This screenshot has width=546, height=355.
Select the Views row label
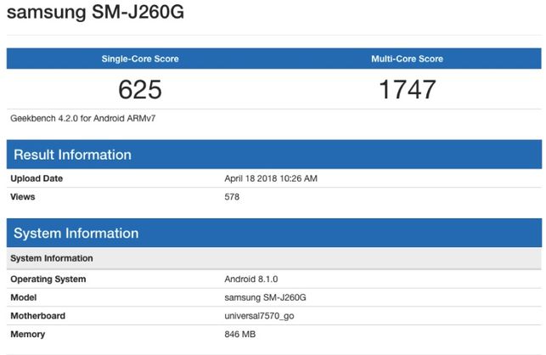(23, 197)
